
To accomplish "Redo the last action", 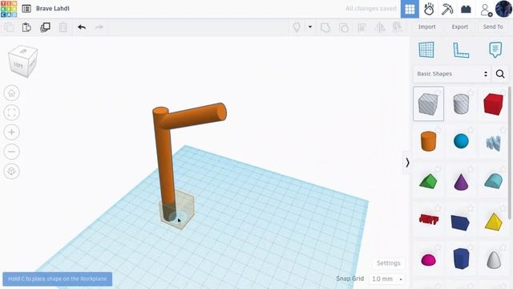I will tap(99, 26).
